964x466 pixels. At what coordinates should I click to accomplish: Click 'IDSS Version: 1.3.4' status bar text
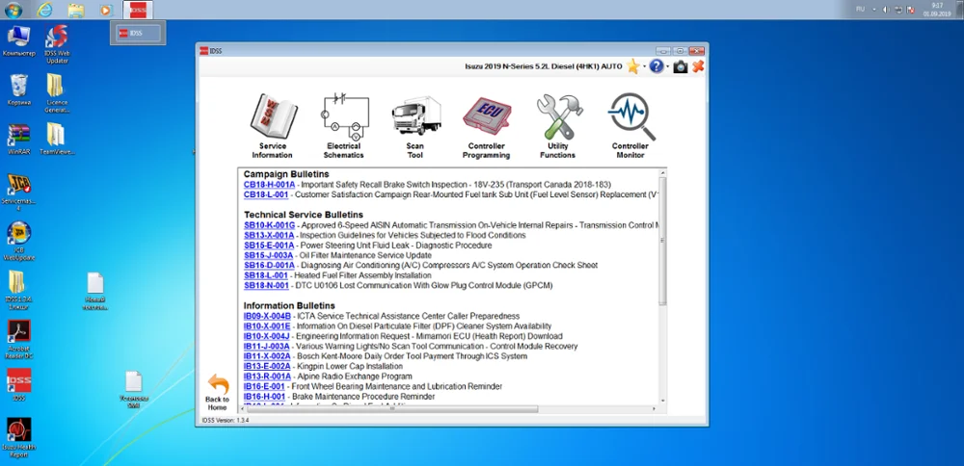pyautogui.click(x=226, y=421)
